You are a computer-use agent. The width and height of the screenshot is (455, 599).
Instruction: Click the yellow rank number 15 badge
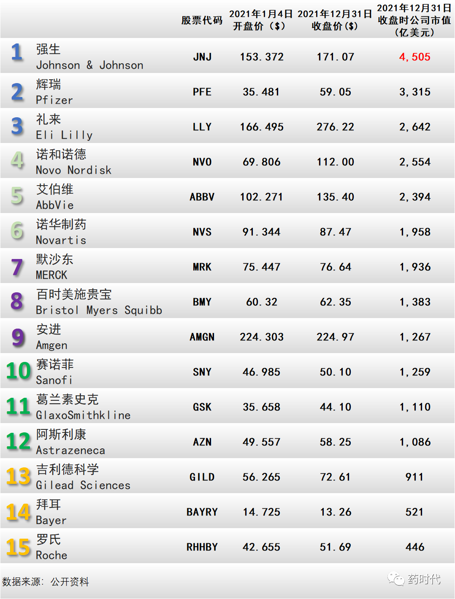point(19,547)
